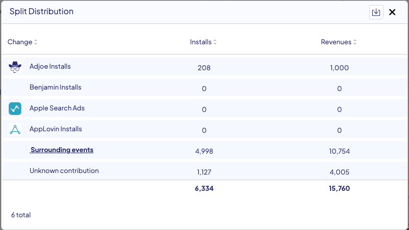The width and height of the screenshot is (409, 230).
Task: Click the Installs column header text
Action: [x=200, y=42]
